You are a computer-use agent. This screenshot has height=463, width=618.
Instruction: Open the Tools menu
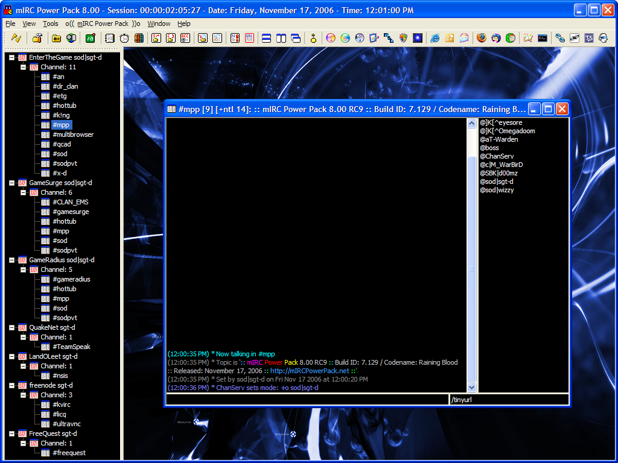(51, 24)
